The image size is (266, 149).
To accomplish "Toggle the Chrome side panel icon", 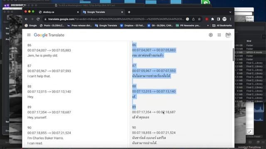I will coord(218,19).
